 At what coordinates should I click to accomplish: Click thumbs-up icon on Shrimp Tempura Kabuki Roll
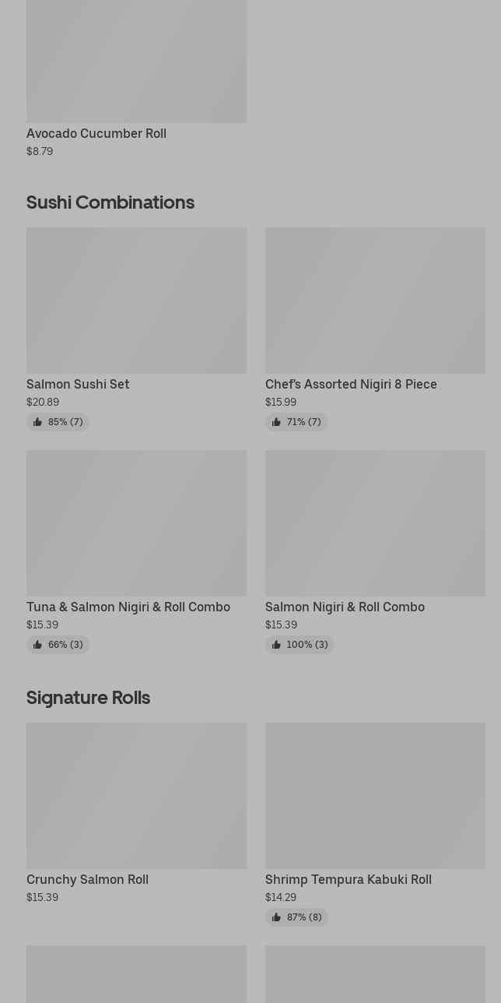pyautogui.click(x=276, y=917)
